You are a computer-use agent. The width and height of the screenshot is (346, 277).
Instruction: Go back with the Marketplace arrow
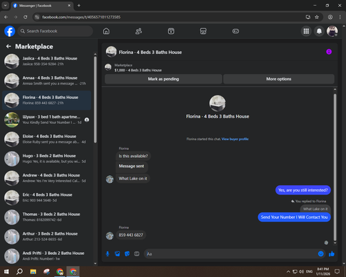point(8,46)
